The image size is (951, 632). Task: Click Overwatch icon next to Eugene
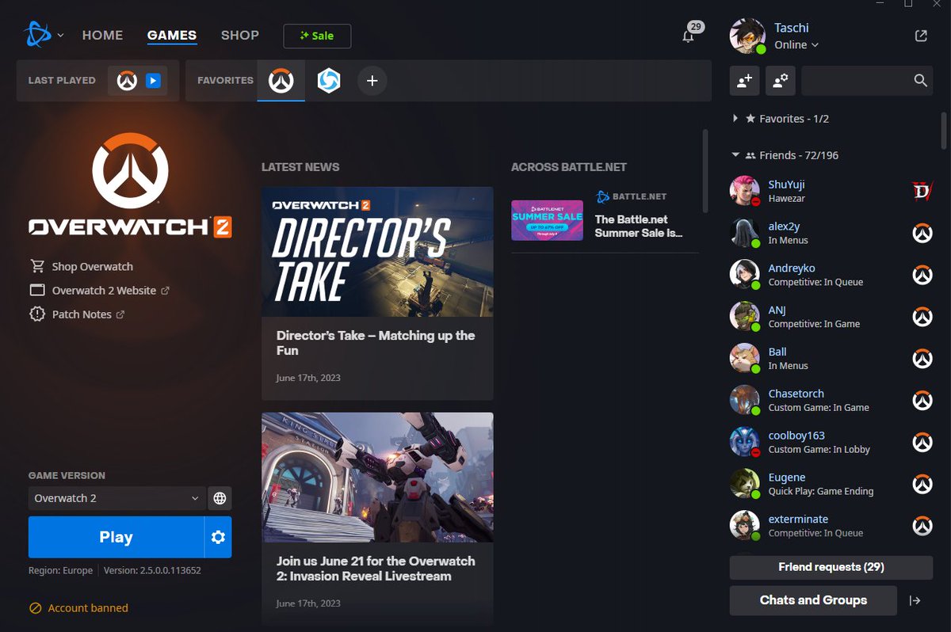[922, 484]
